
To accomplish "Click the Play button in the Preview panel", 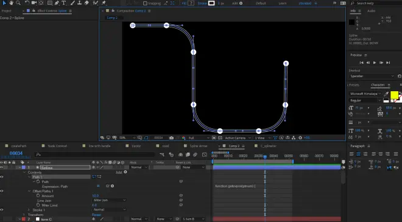I will pyautogui.click(x=375, y=63).
